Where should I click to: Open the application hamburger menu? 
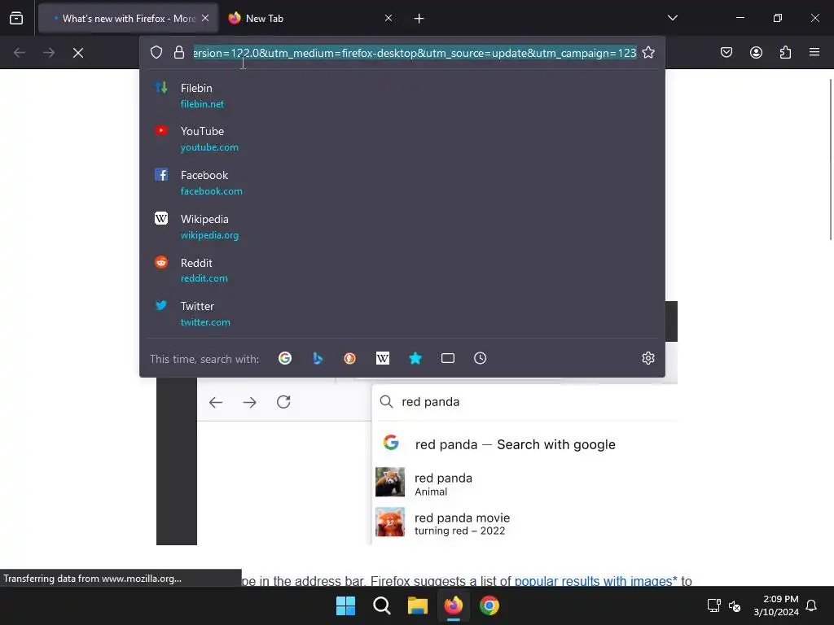click(814, 53)
